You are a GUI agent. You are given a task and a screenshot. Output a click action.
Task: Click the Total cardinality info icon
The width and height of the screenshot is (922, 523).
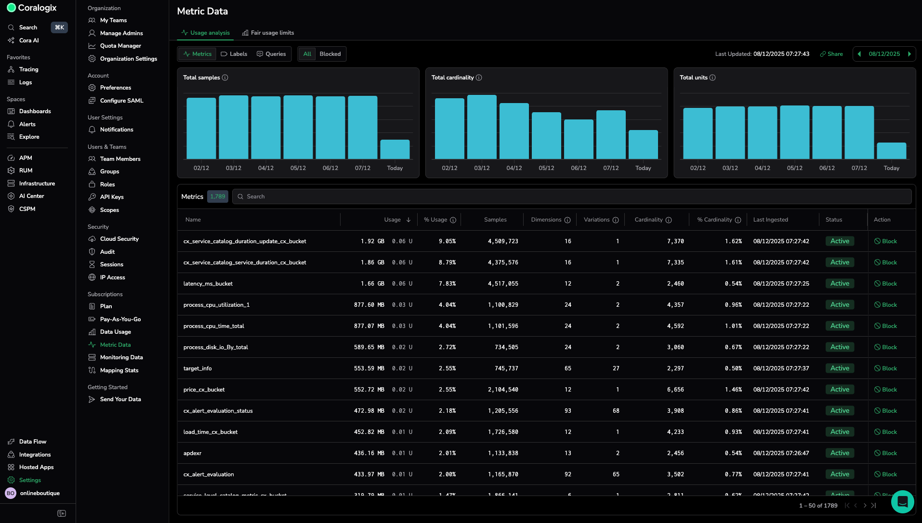point(479,78)
